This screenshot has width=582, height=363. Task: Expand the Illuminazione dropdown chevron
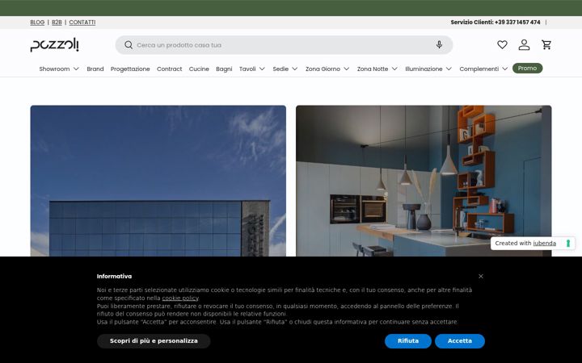click(449, 69)
